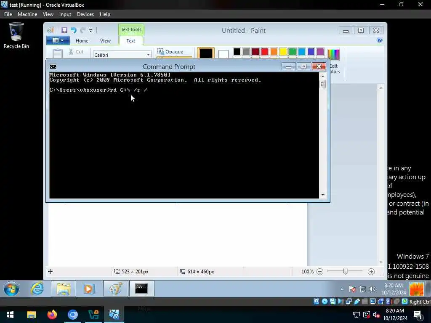The width and height of the screenshot is (431, 323).
Task: Open the Recycle Bin desktop icon
Action: point(16,36)
